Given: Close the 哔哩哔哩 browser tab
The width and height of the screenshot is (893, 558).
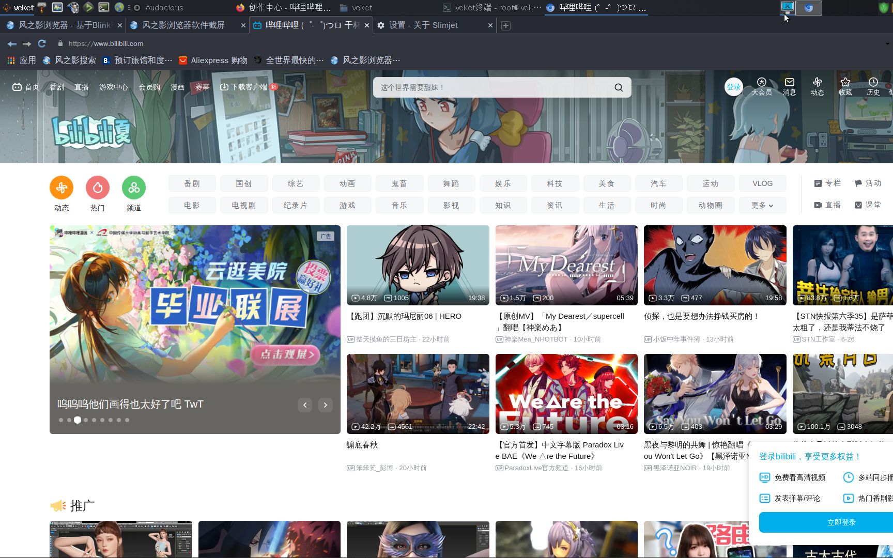Looking at the screenshot, I should coord(367,25).
